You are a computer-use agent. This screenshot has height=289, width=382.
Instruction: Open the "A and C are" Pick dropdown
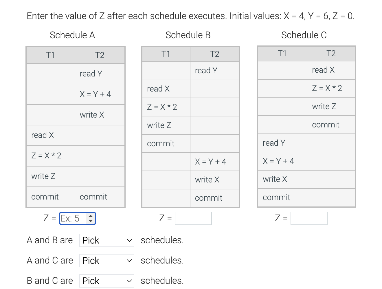tap(106, 260)
